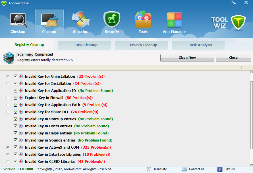Click red cross icon for Application Path row
Screen dimensions: 253x173
pos(21,105)
